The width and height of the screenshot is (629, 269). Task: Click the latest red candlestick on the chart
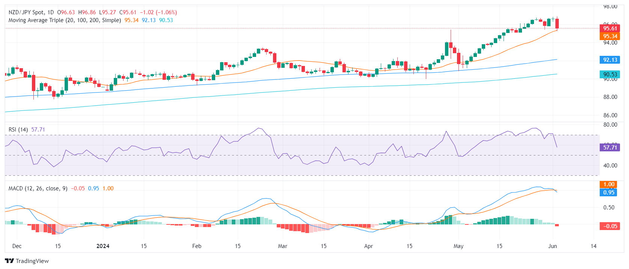coord(557,23)
